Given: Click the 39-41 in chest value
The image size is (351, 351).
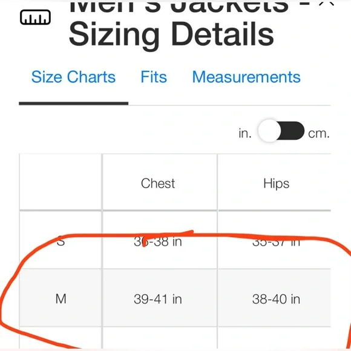Looking at the screenshot, I should pos(158,299).
